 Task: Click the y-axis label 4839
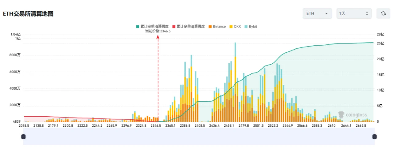tap(16, 121)
